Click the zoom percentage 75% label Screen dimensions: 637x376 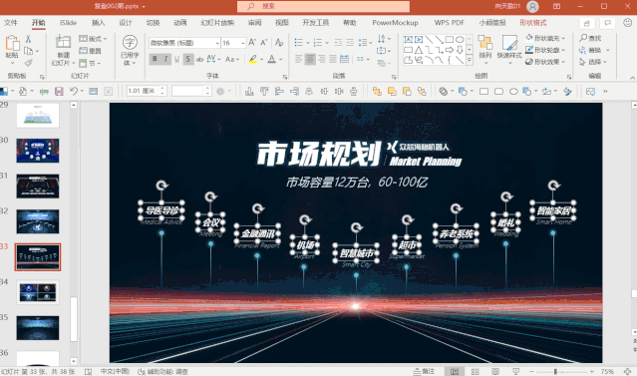click(x=607, y=372)
